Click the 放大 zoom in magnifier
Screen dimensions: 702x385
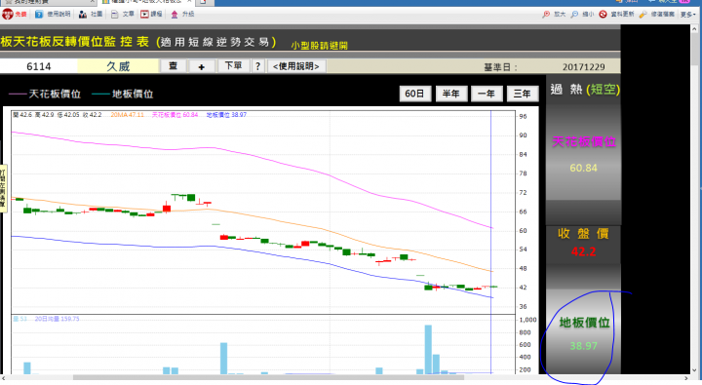pyautogui.click(x=546, y=15)
